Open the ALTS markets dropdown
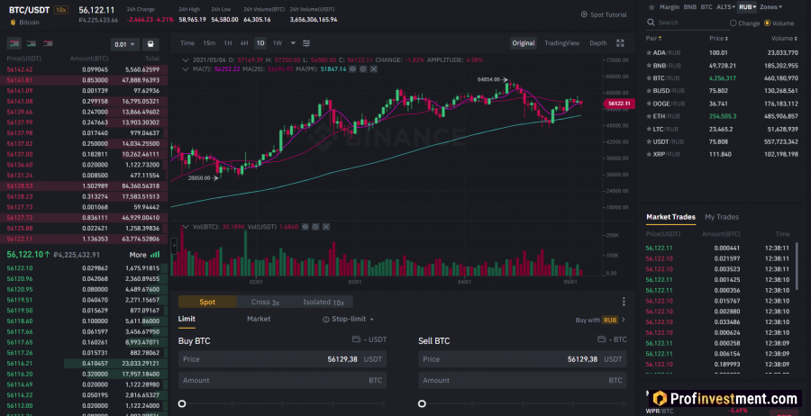 [x=725, y=7]
